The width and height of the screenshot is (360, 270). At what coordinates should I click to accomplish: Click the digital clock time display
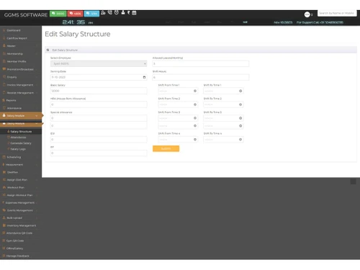pos(78,22)
